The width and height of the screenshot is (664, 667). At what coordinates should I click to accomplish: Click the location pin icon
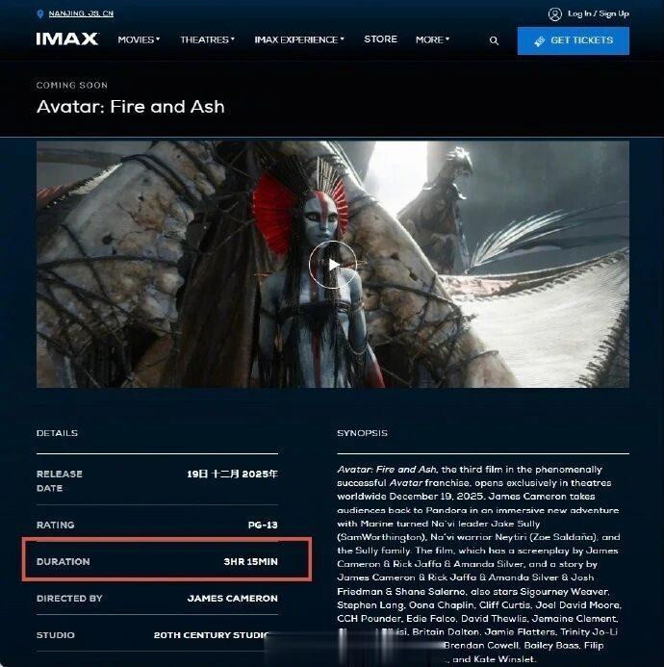pos(40,14)
